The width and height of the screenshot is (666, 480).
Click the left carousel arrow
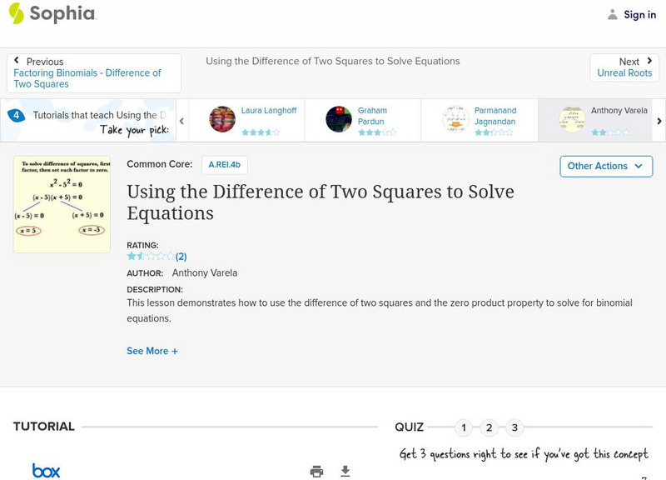181,120
